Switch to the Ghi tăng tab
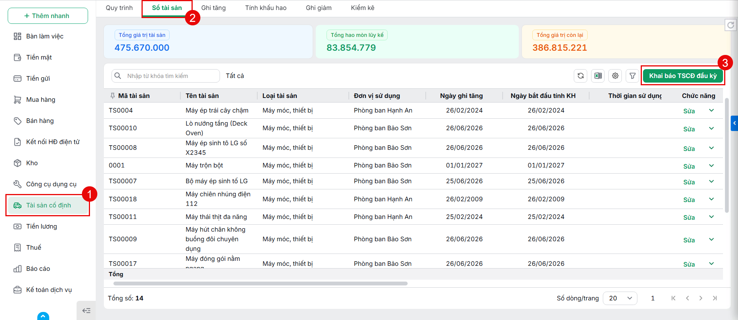 coord(213,8)
